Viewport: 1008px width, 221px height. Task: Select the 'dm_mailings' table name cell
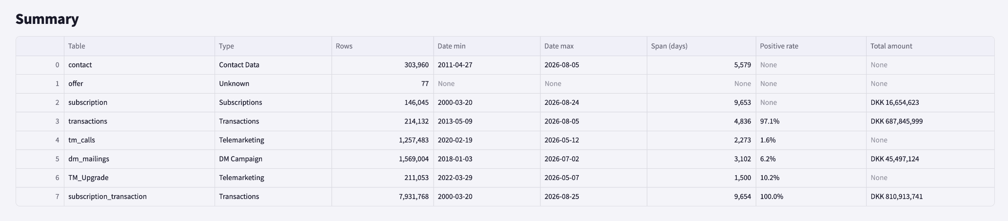[x=139, y=159]
